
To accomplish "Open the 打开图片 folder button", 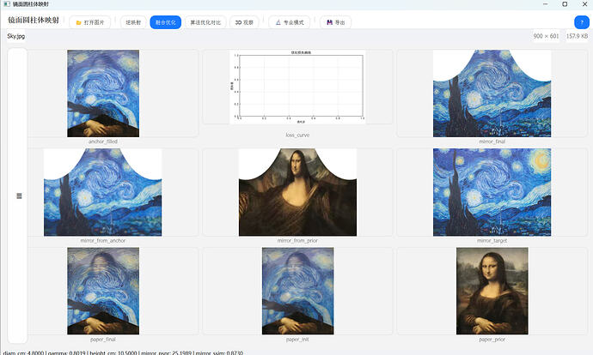I will (x=90, y=22).
